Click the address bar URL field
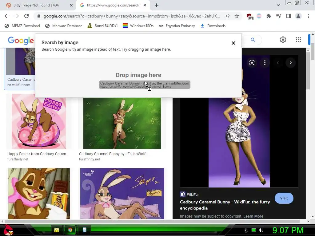This screenshot has width=315, height=236. tap(132, 16)
